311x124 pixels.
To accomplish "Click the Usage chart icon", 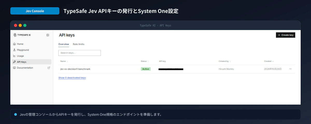I will [x=15, y=56].
